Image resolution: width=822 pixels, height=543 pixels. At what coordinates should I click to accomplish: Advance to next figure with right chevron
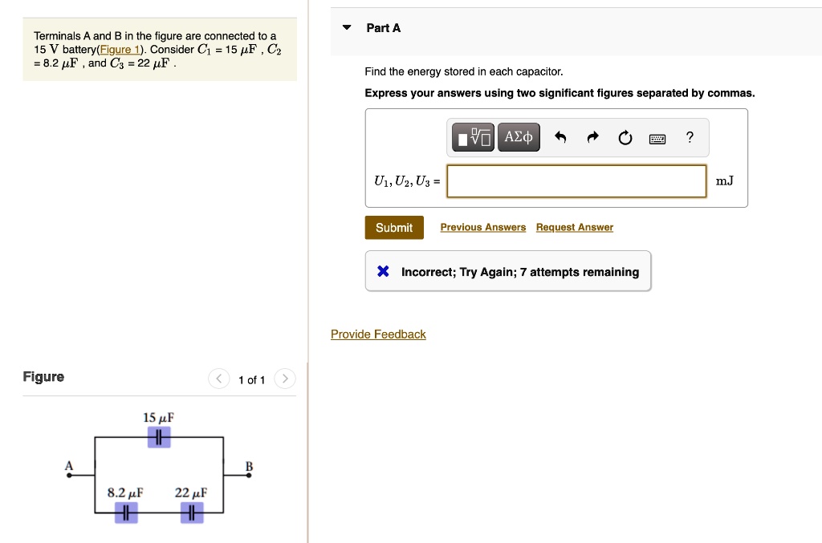(285, 379)
